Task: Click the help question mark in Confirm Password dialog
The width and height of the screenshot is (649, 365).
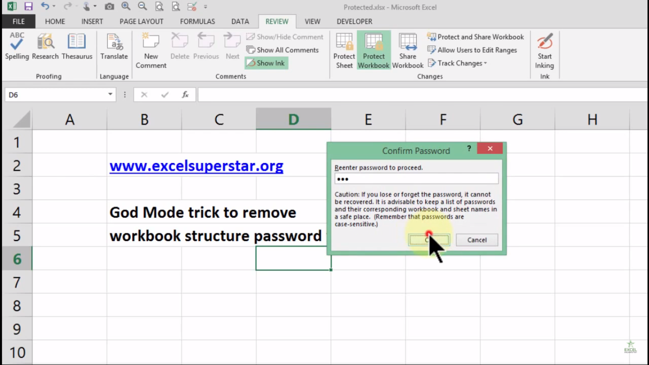Action: pos(469,149)
